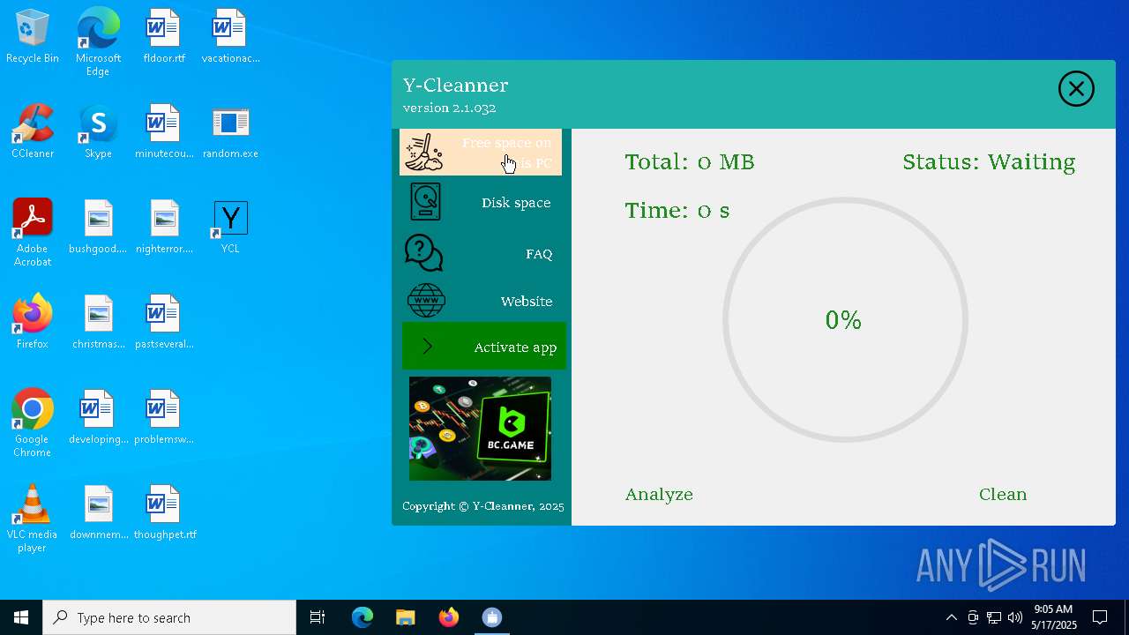1129x635 pixels.
Task: Click the Clean button
Action: [1003, 494]
